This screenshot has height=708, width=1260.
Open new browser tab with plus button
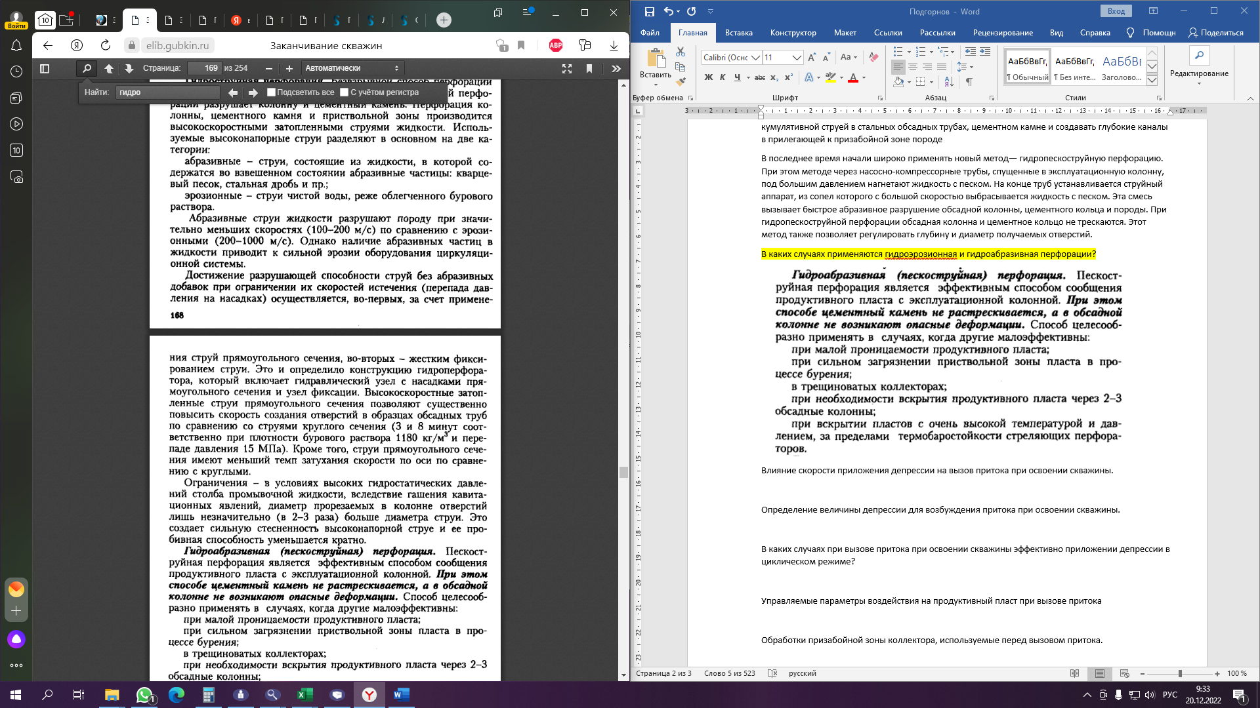click(444, 20)
